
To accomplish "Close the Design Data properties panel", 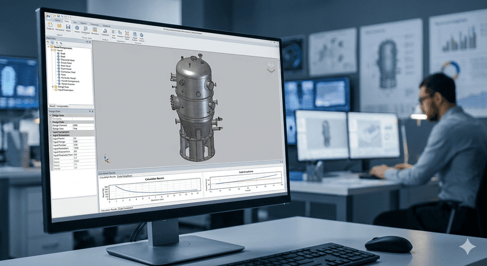I will point(92,112).
